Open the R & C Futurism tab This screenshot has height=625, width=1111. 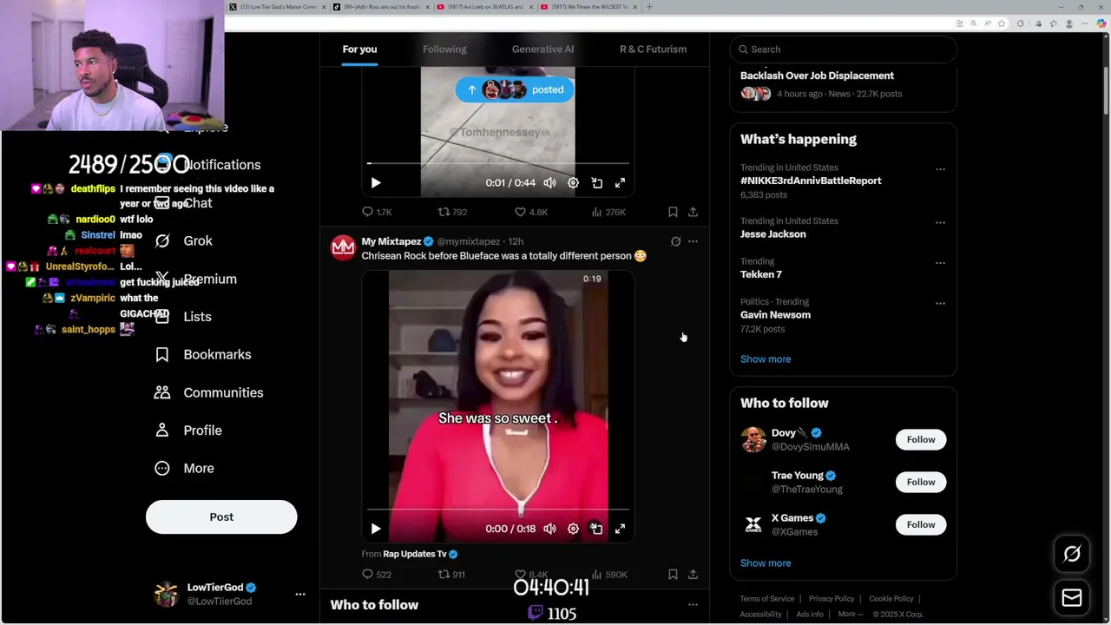tap(653, 49)
